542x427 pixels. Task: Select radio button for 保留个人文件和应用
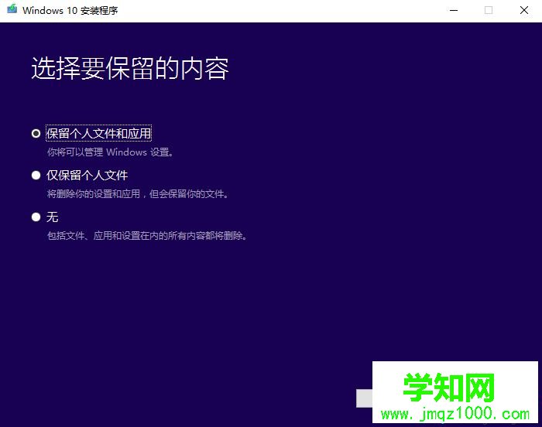click(36, 133)
